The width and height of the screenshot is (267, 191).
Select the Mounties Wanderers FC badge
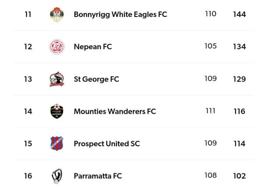(x=57, y=111)
